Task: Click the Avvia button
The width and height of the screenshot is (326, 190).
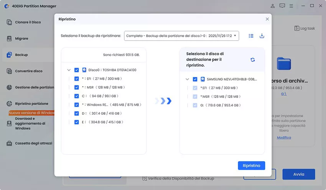Action: pos(299,174)
